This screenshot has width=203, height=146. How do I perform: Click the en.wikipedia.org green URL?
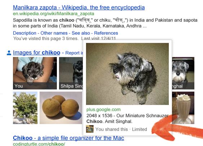coord(54,14)
